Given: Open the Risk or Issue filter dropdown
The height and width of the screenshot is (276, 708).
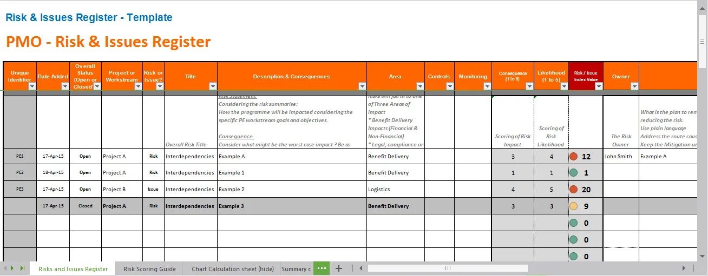Looking at the screenshot, I should click(160, 86).
